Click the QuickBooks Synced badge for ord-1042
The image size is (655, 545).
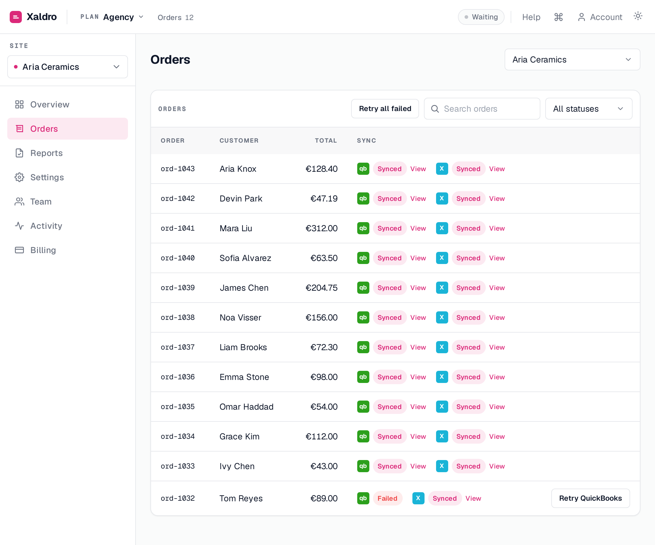[389, 198]
